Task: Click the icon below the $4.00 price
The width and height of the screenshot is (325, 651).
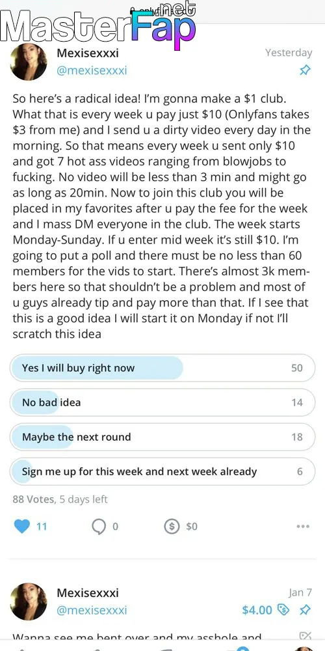Action: coord(305,635)
